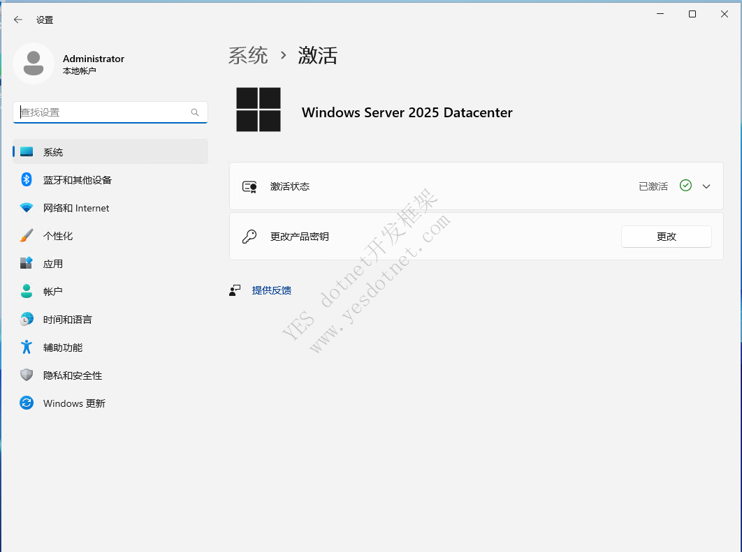The image size is (742, 552).
Task: Click the 本地帐户 label
Action: [x=80, y=71]
